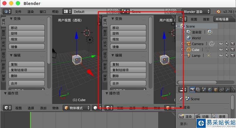Switch to the Render properties camera tab
The width and height of the screenshot is (236, 128).
pyautogui.click(x=192, y=90)
